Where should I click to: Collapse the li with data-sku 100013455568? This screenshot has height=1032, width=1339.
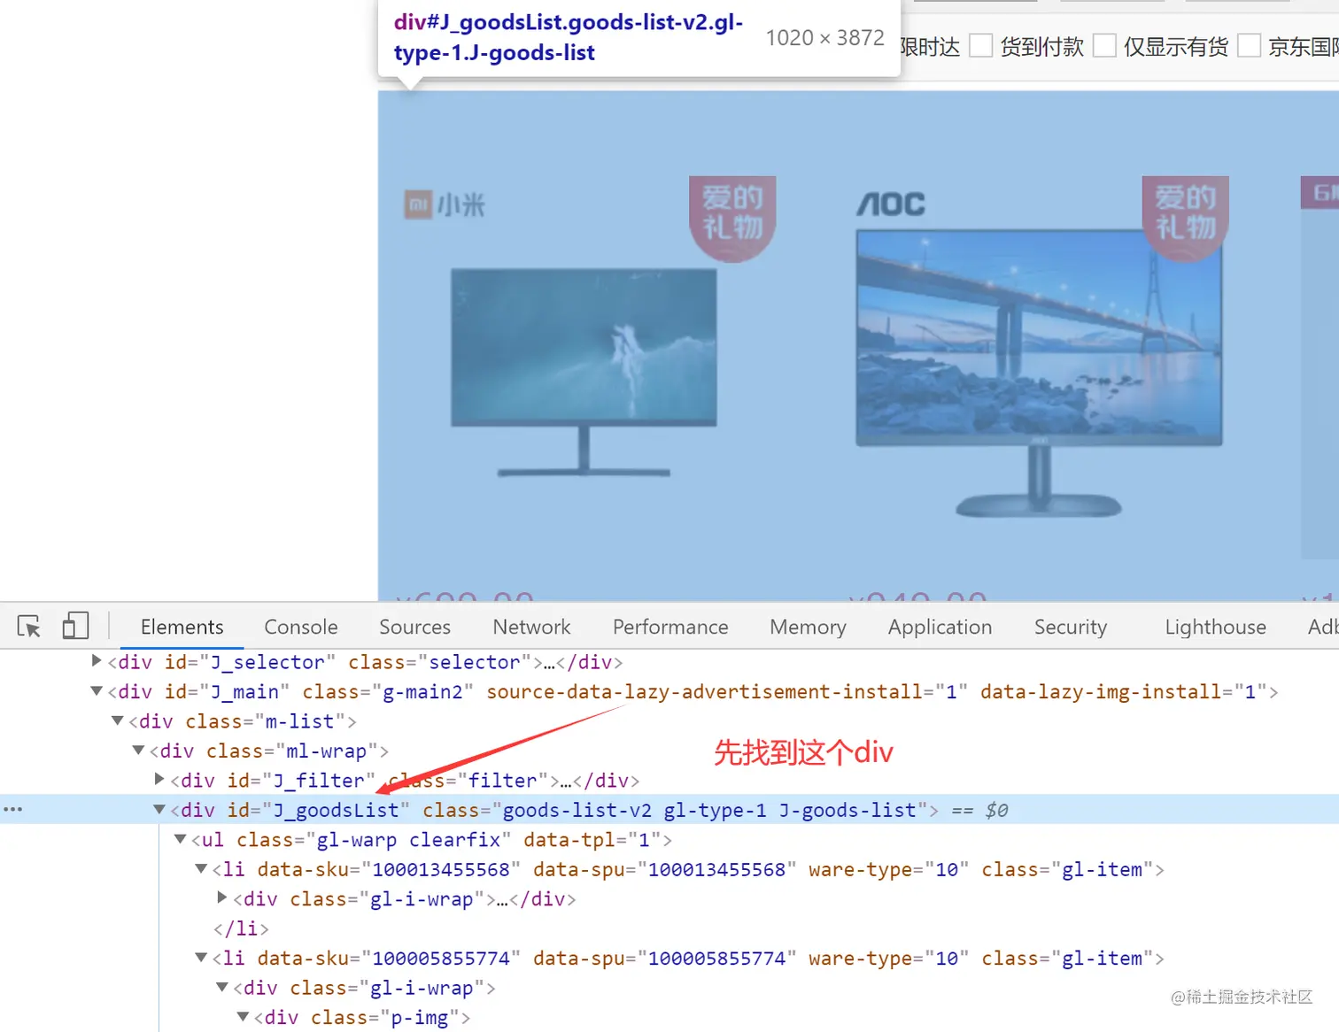(x=201, y=868)
